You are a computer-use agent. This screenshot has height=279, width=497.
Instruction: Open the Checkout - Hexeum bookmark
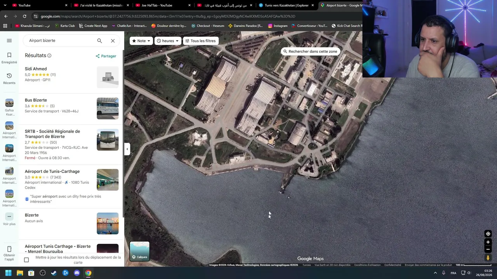[208, 26]
